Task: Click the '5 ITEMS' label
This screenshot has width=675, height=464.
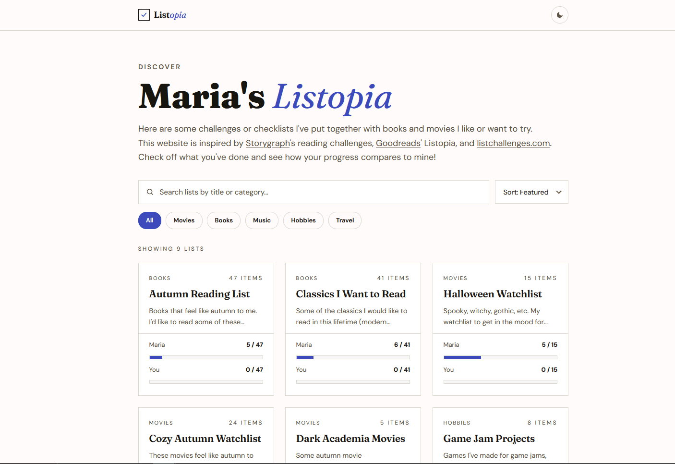Action: click(x=395, y=423)
